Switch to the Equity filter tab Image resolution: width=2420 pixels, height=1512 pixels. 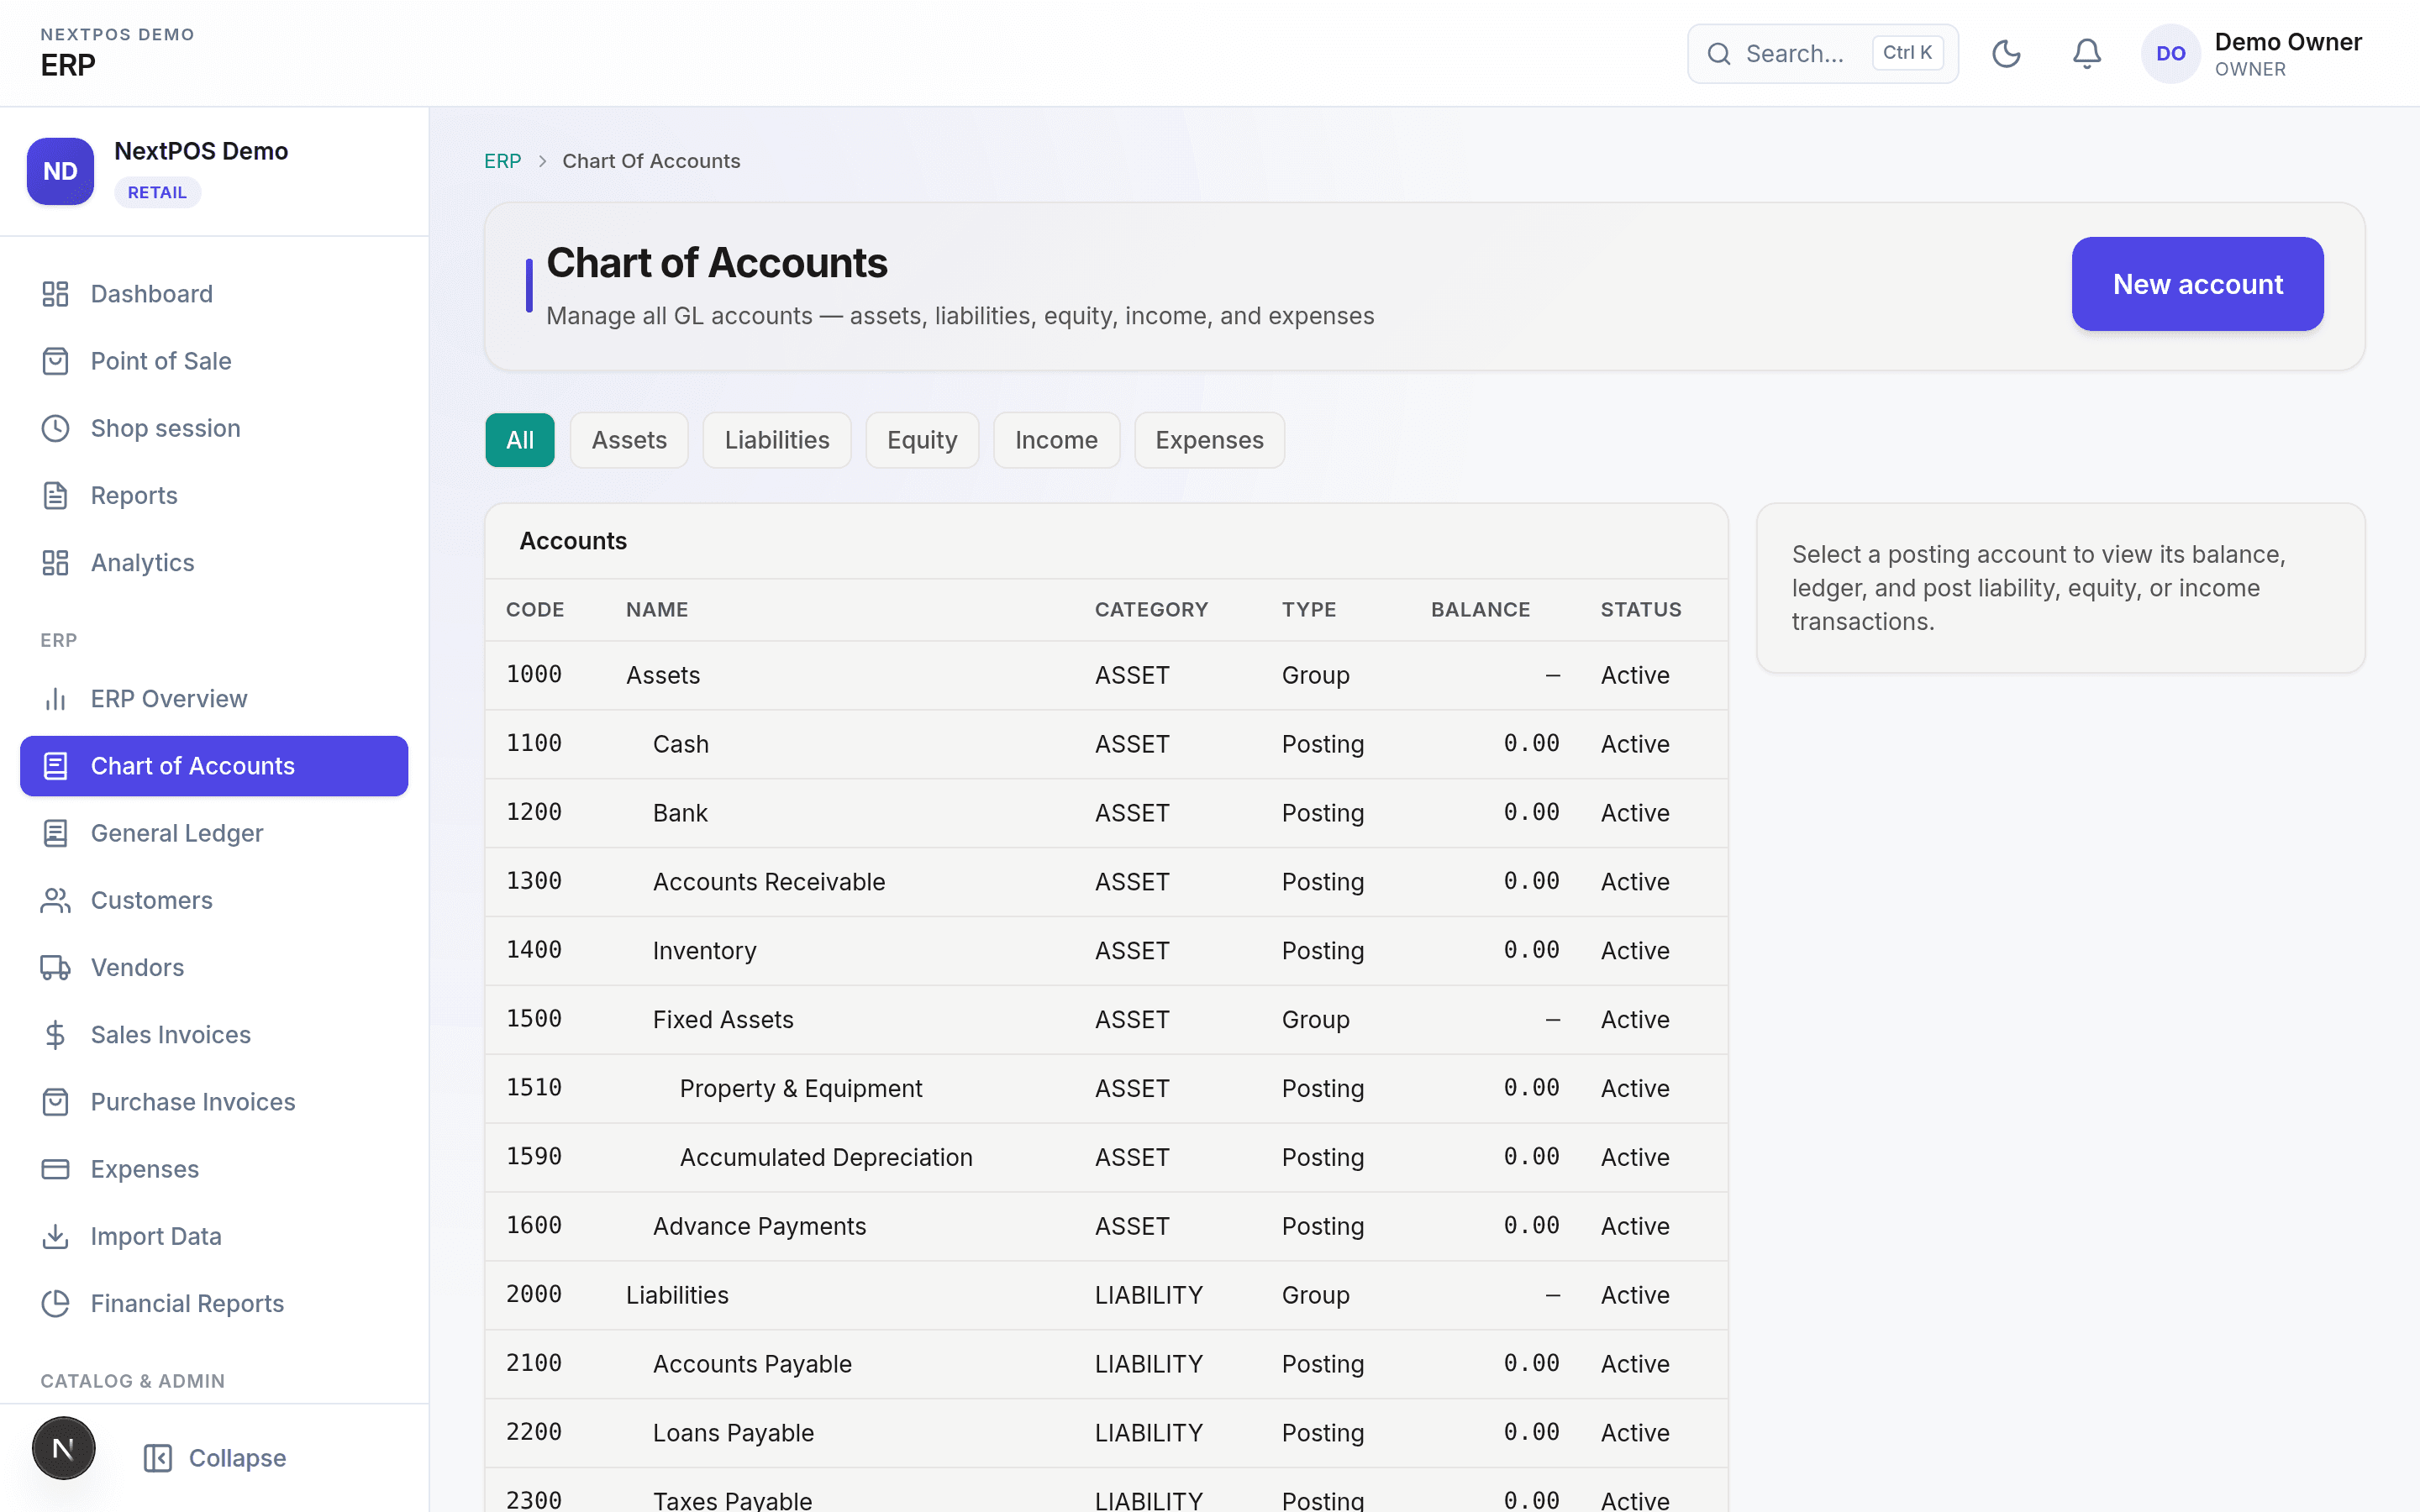pyautogui.click(x=922, y=440)
